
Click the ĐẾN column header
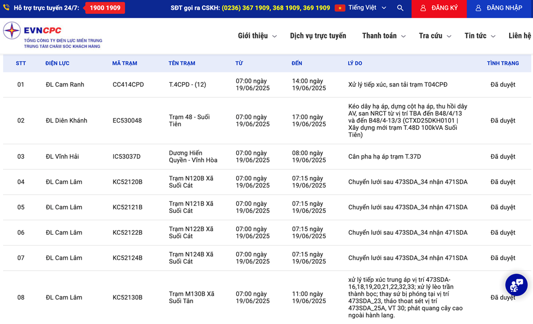(297, 63)
